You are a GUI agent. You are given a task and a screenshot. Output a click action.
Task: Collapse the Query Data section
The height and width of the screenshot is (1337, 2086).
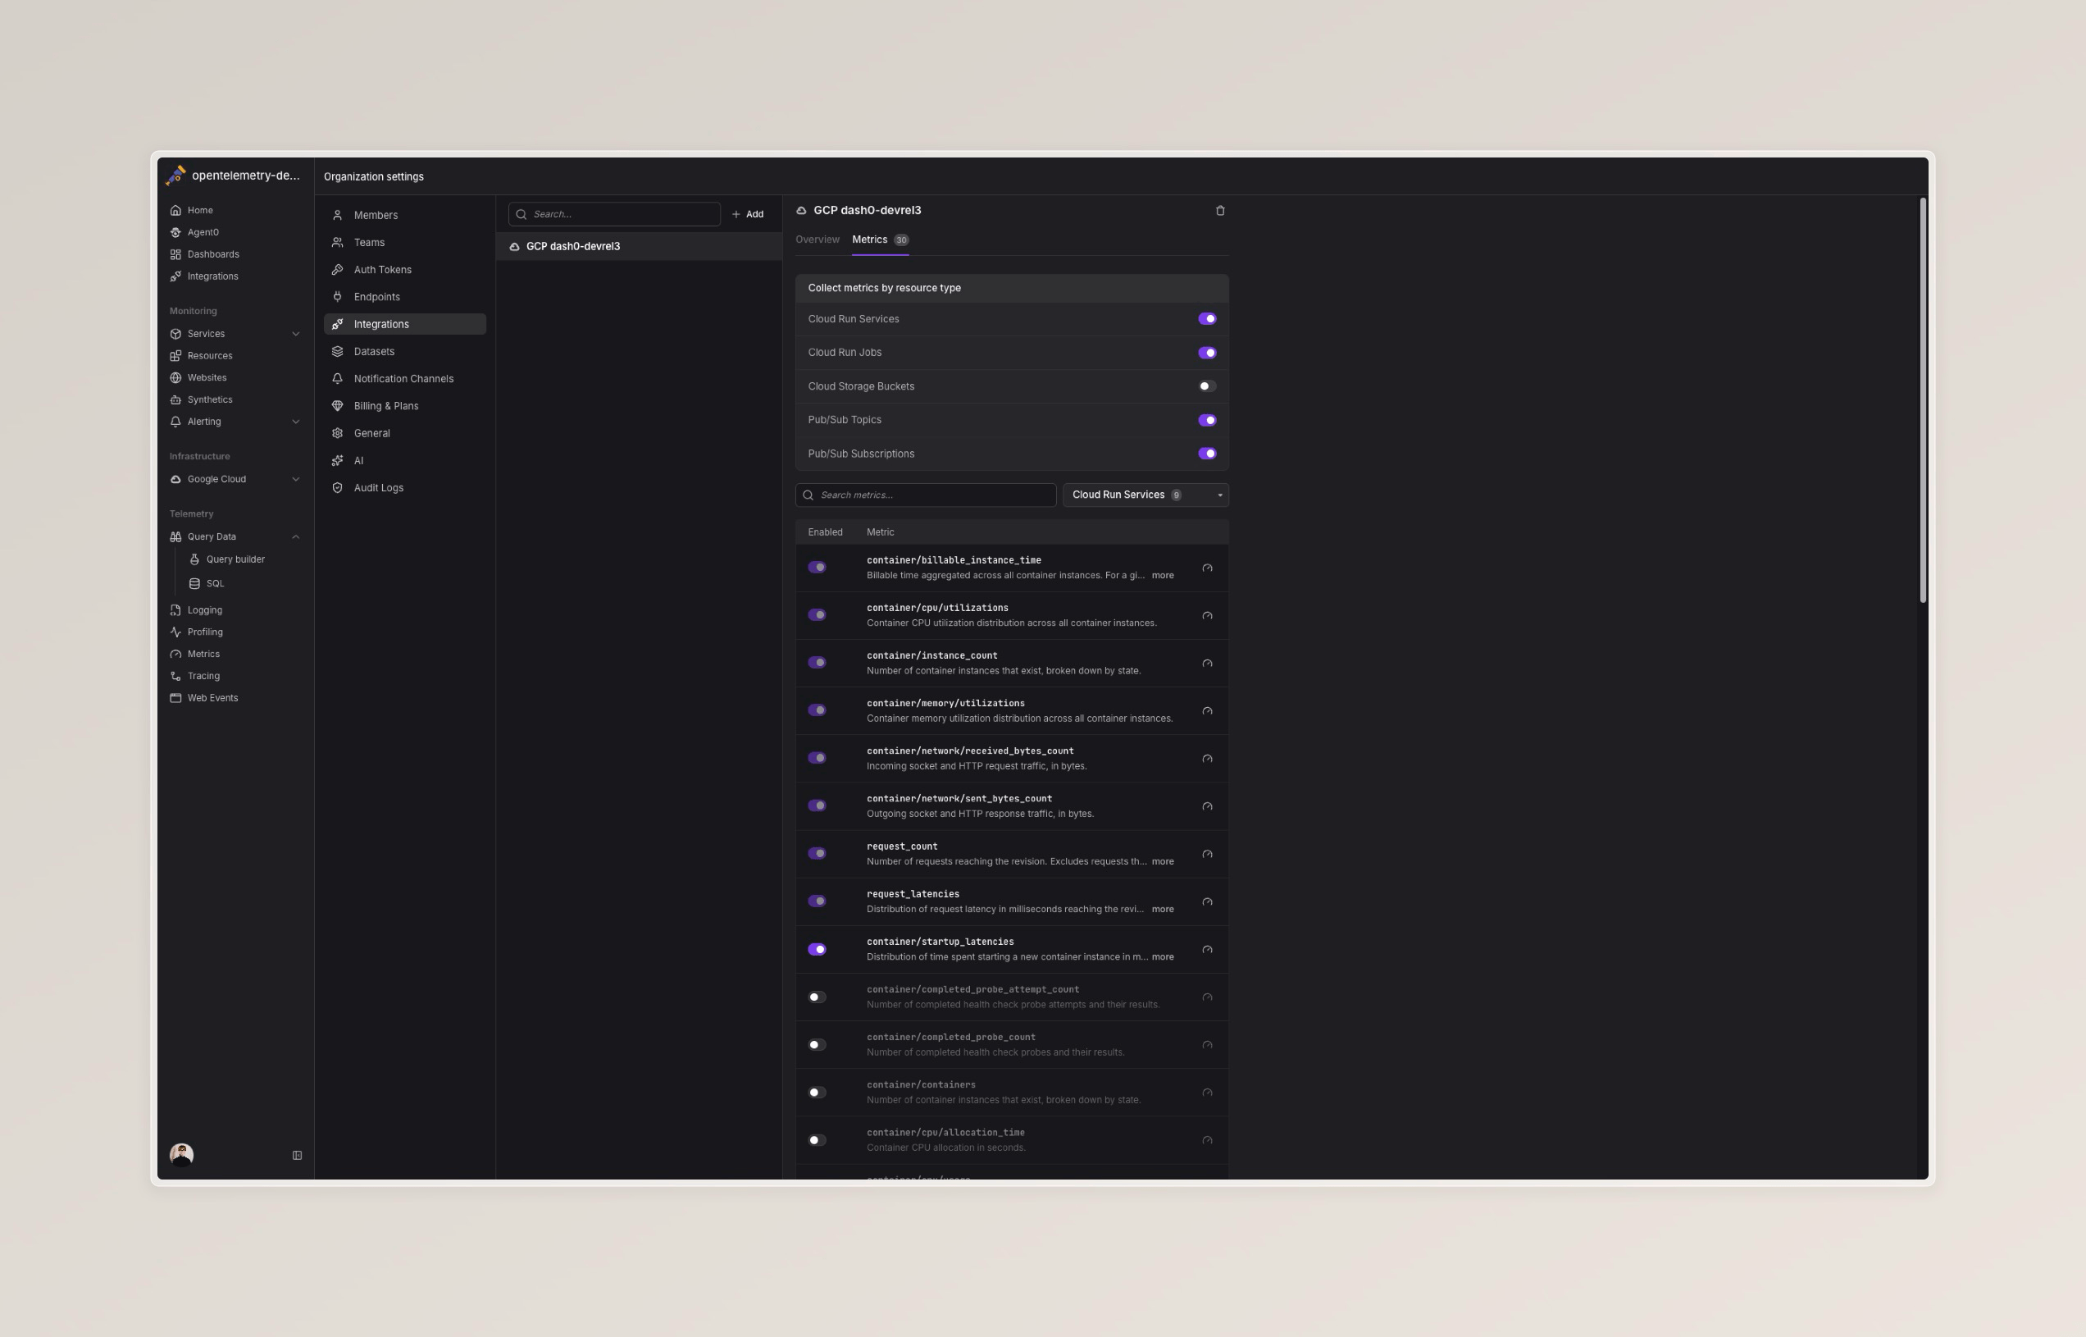(x=295, y=536)
